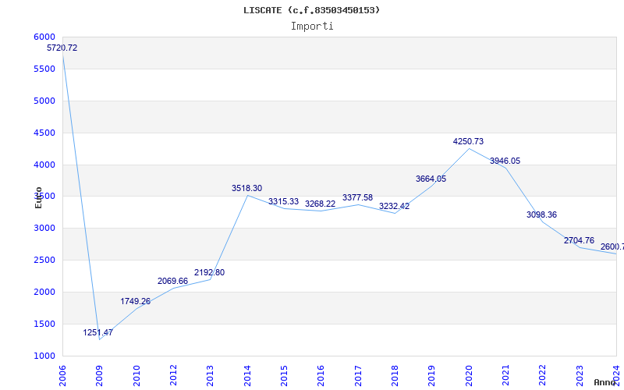Pick the value label 2704.76
Image resolution: width=624 pixels, height=390 pixels.
(x=579, y=240)
